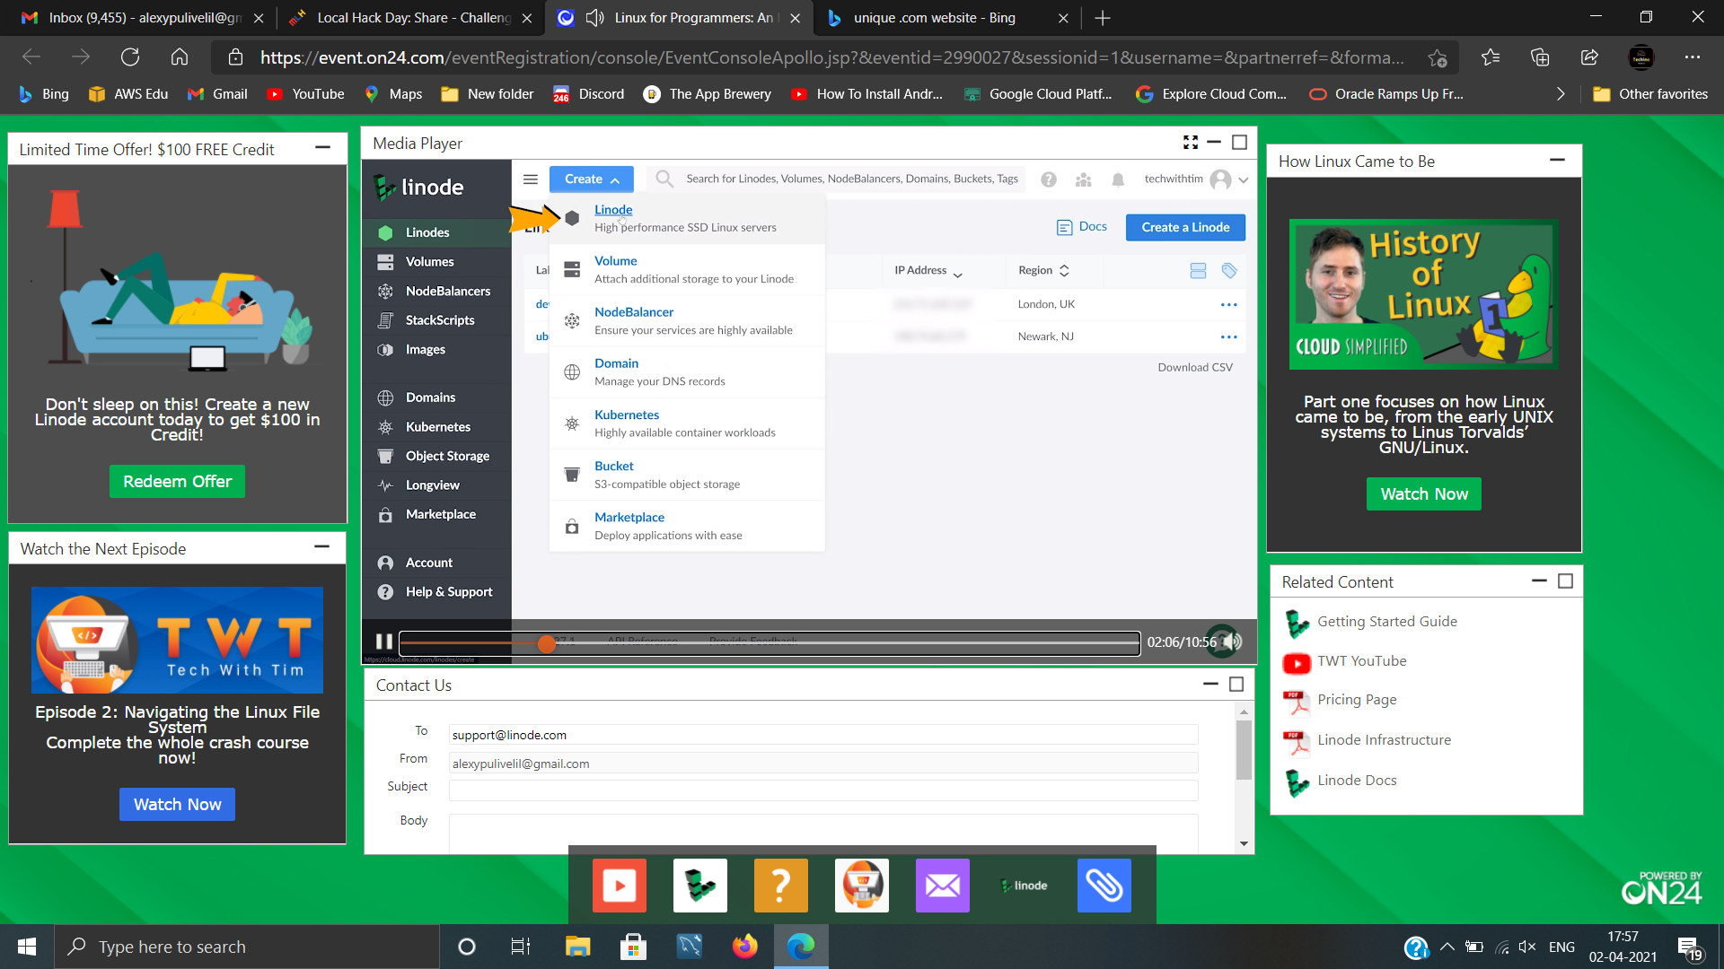Click the speaker volume icon on player

(x=1235, y=642)
